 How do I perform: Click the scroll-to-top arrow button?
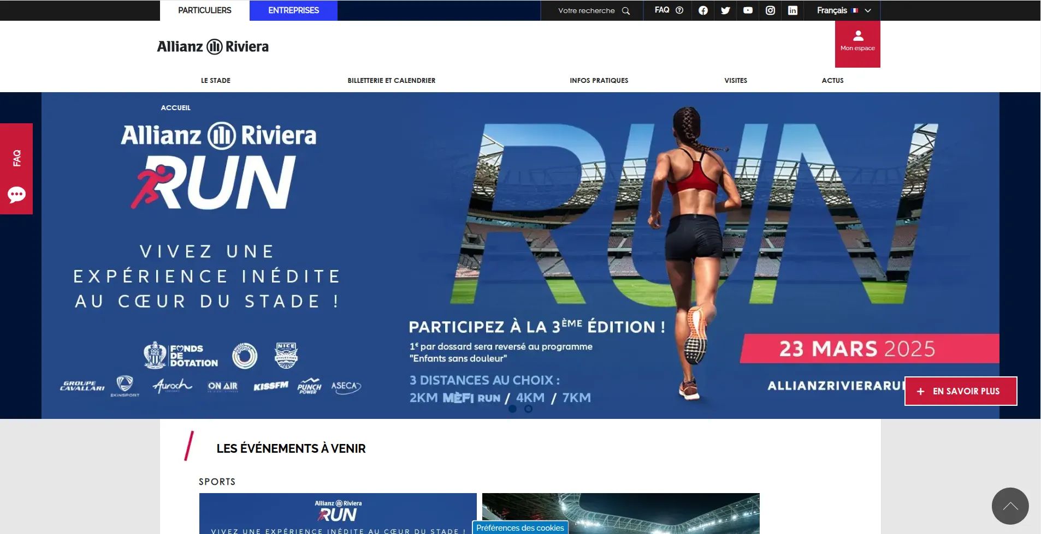[1010, 506]
